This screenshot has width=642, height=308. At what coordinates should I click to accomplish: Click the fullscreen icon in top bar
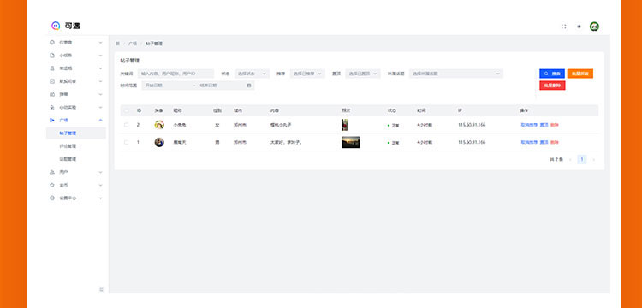(x=564, y=27)
